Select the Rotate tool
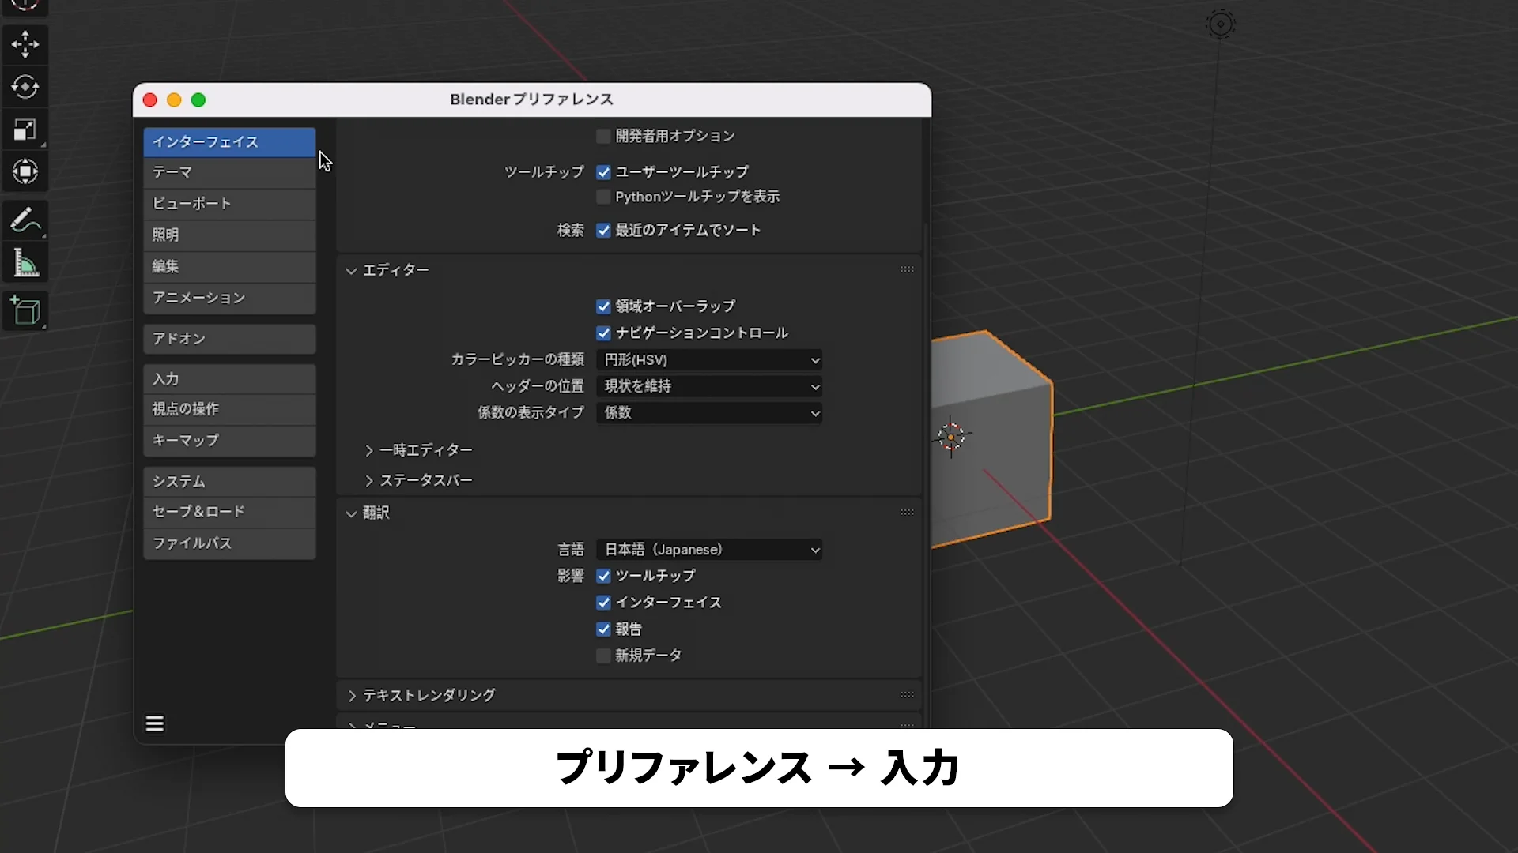This screenshot has width=1518, height=853. click(x=25, y=88)
